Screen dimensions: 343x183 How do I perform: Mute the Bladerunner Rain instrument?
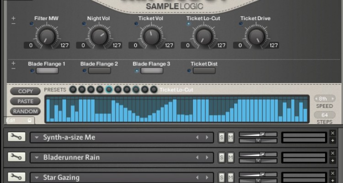231,157
